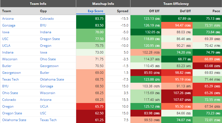
Task: Open opponent Arizona link in Colorado row
Action: (46, 100)
